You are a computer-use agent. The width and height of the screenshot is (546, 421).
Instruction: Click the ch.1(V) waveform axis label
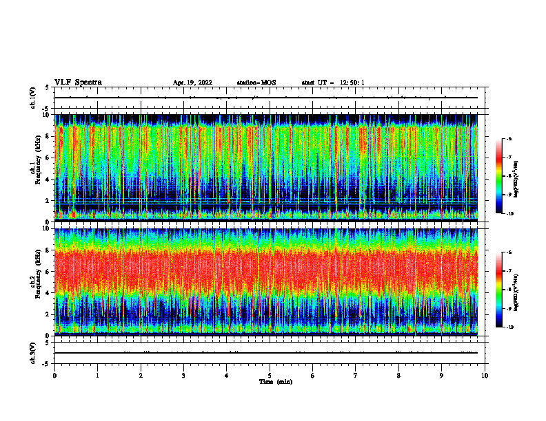33,98
